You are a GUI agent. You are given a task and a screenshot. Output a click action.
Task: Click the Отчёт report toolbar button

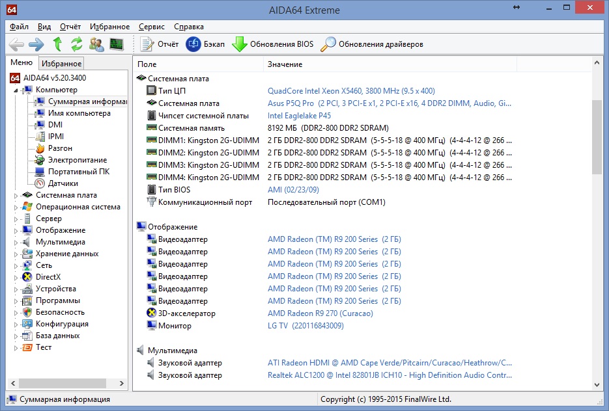click(159, 44)
